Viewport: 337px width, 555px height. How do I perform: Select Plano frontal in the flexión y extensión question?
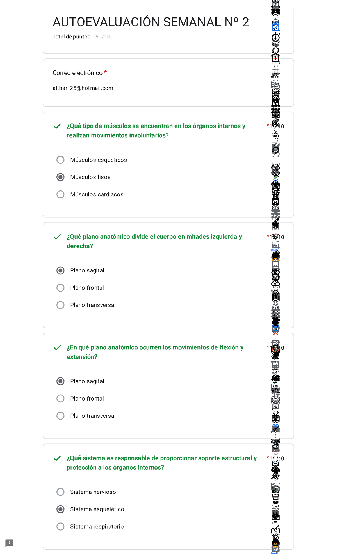click(60, 398)
